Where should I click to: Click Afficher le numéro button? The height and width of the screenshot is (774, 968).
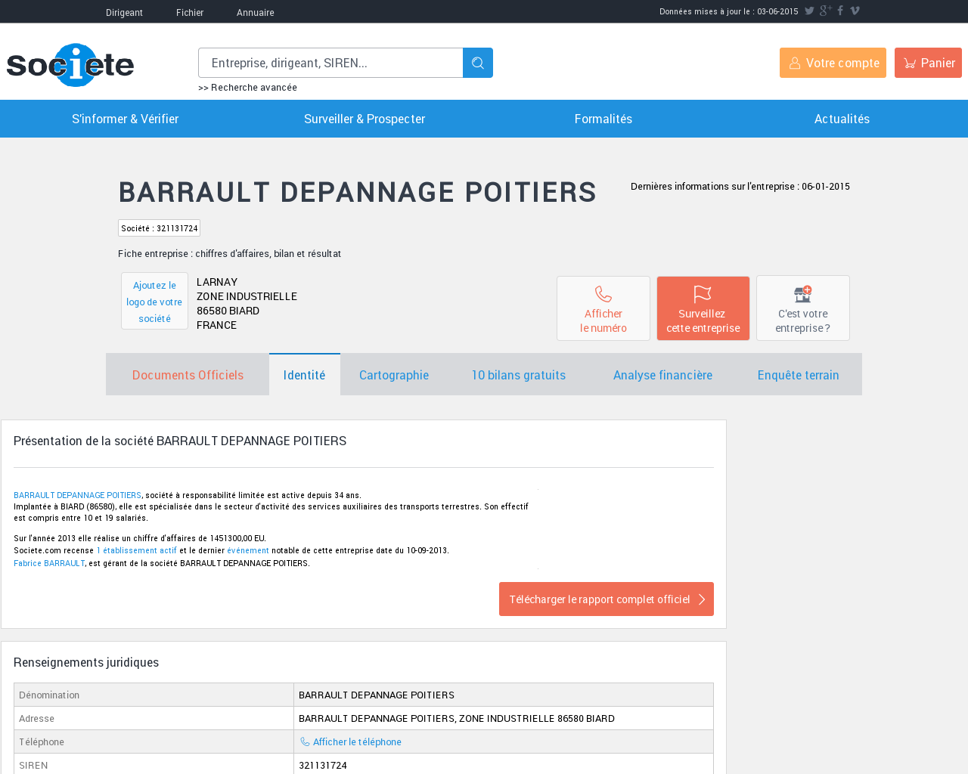coord(603,308)
